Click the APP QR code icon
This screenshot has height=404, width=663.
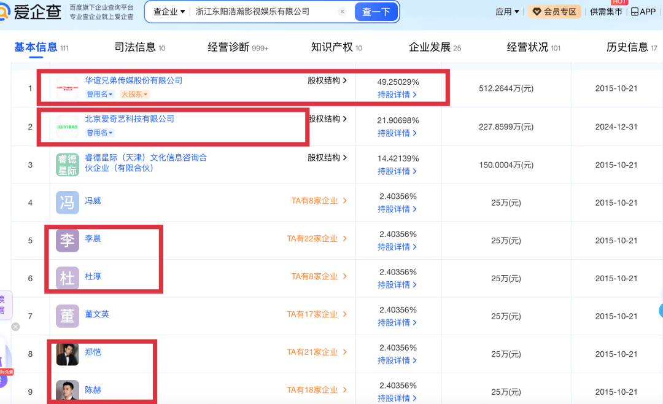635,12
